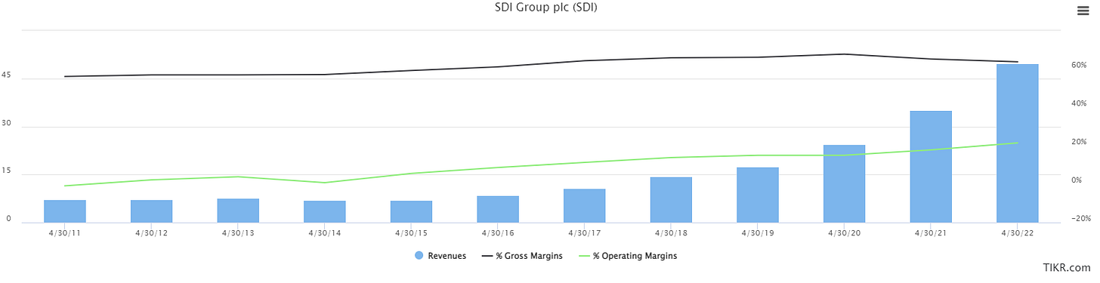Click the 30 left axis value
Image resolution: width=1100 pixels, height=283 pixels.
click(x=7, y=123)
